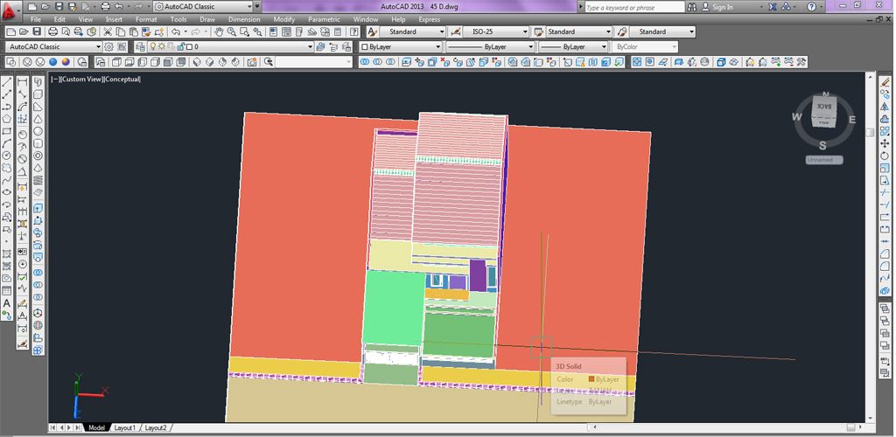Click the Custom View viewport label

tap(81, 80)
